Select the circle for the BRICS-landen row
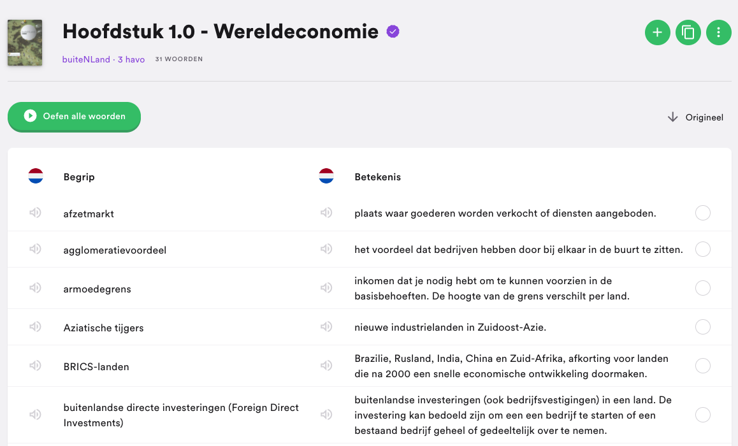Image resolution: width=738 pixels, height=446 pixels. 703,366
